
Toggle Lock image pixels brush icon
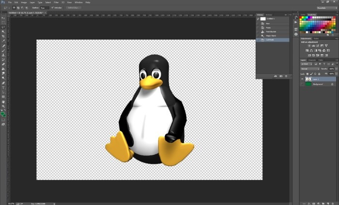(x=311, y=74)
